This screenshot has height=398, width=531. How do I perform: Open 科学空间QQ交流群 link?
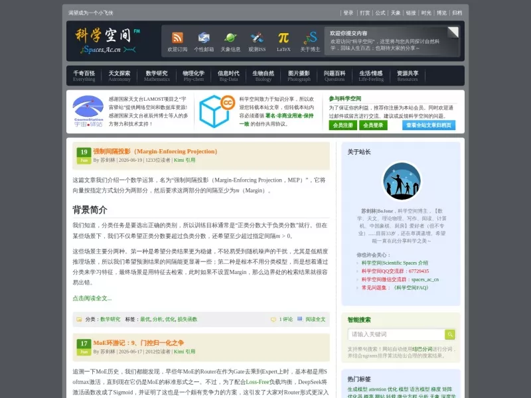[x=395, y=271]
